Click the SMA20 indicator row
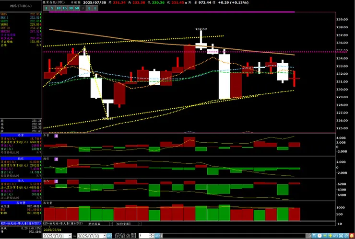355x239 pixels. coord(21,21)
